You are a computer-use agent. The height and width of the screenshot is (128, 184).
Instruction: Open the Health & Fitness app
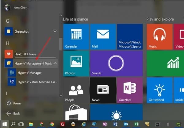coord(31,54)
